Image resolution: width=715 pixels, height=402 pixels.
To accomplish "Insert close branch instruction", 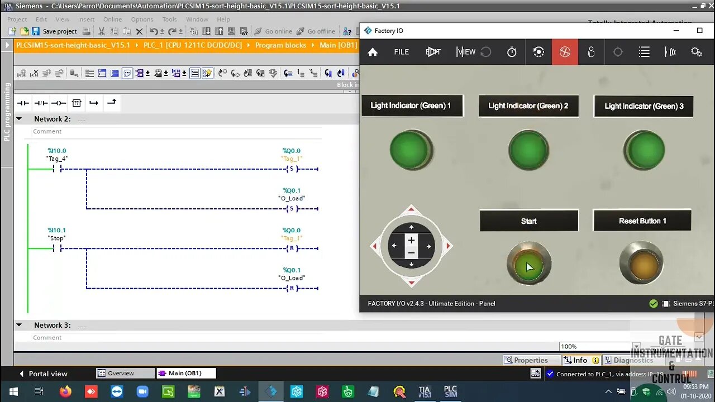I will coord(112,103).
